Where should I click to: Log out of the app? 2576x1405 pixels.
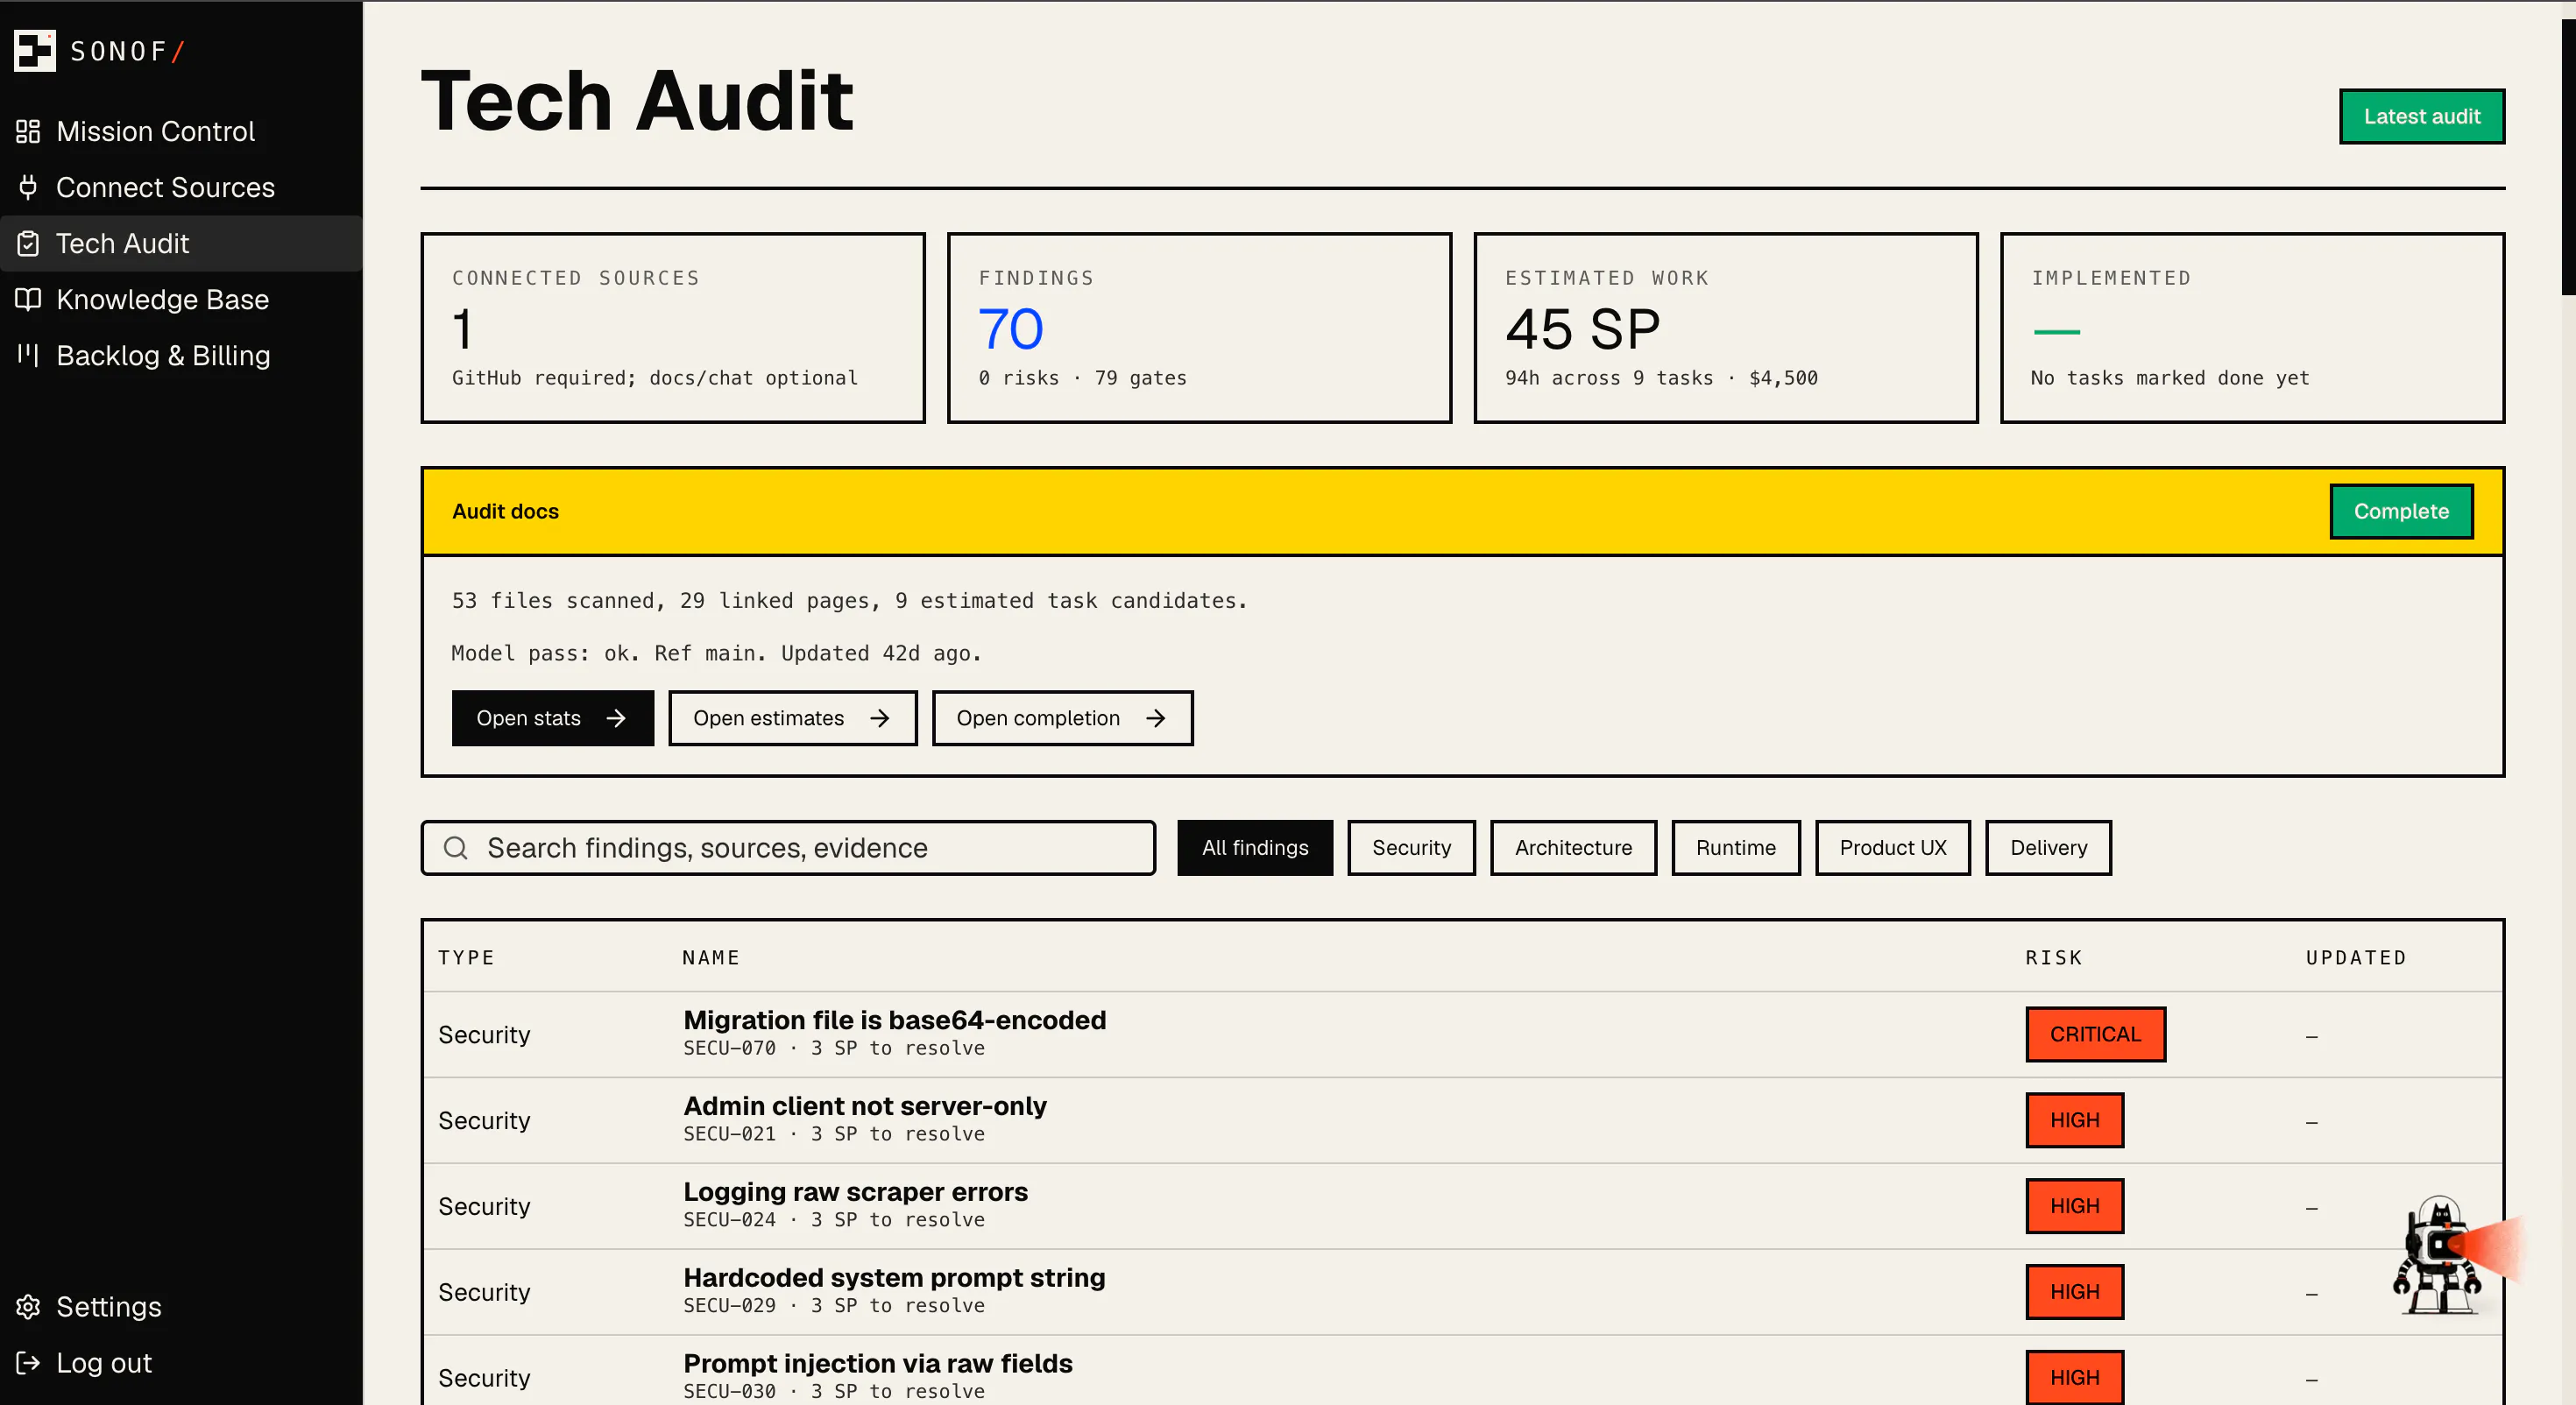[181, 1362]
